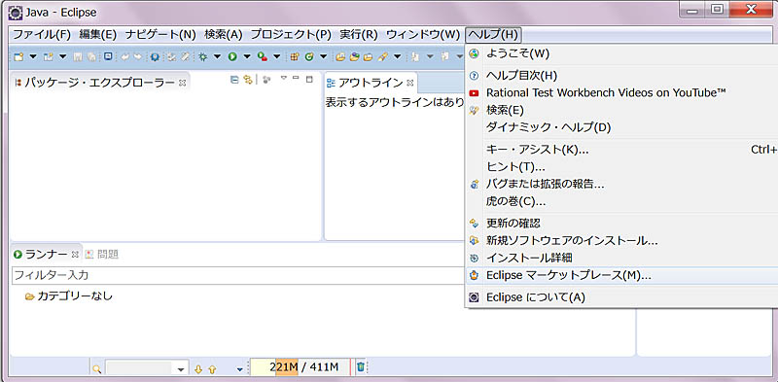Open the Search dropdown arrow in toolbar
Image resolution: width=778 pixels, height=382 pixels.
pyautogui.click(x=397, y=56)
